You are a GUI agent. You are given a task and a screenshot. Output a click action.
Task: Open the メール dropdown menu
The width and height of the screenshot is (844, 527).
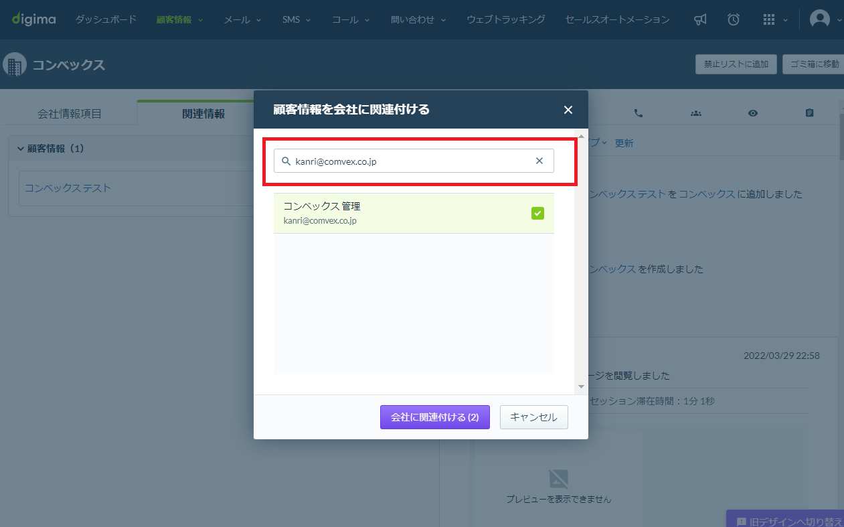[x=242, y=19]
